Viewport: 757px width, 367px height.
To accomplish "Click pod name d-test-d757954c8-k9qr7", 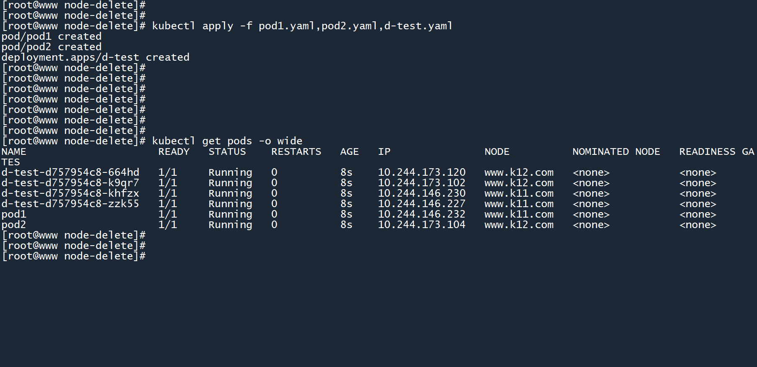I will (x=70, y=183).
